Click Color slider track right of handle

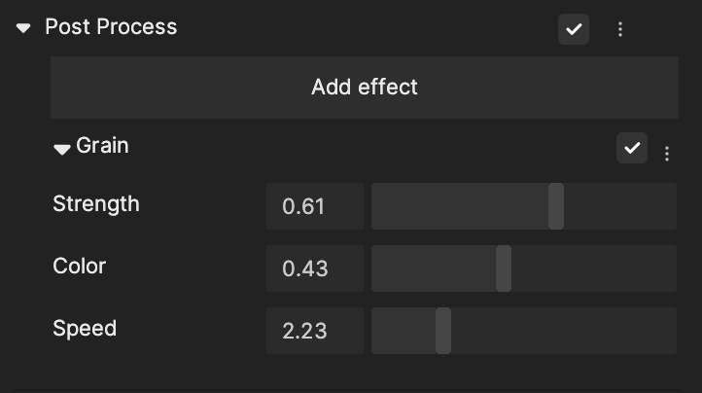click(594, 268)
